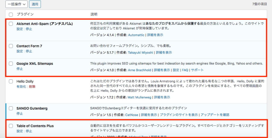The image size is (272, 138).
Task: Click the 7個の項目 item count text
Action: coord(260,4)
